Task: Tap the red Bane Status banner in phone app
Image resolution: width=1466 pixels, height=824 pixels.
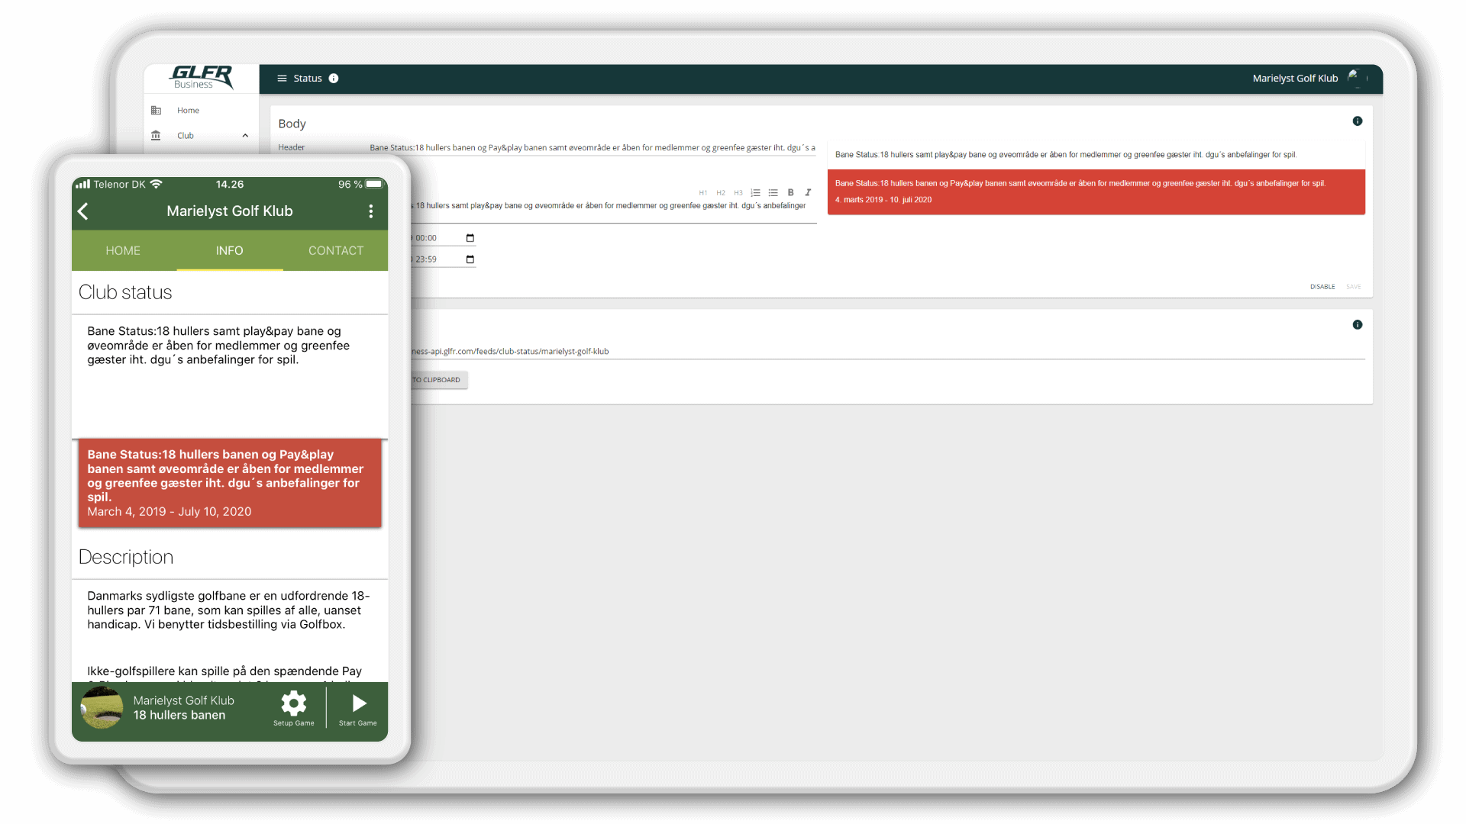Action: pos(230,483)
